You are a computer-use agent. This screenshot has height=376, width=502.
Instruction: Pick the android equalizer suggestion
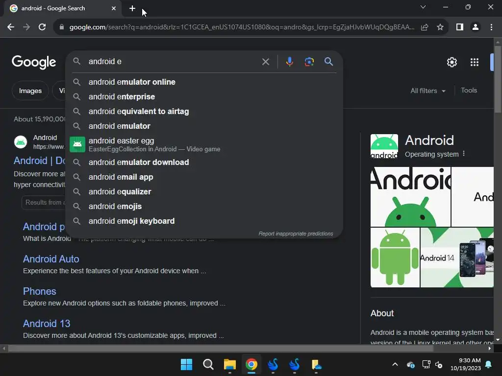pos(204,191)
